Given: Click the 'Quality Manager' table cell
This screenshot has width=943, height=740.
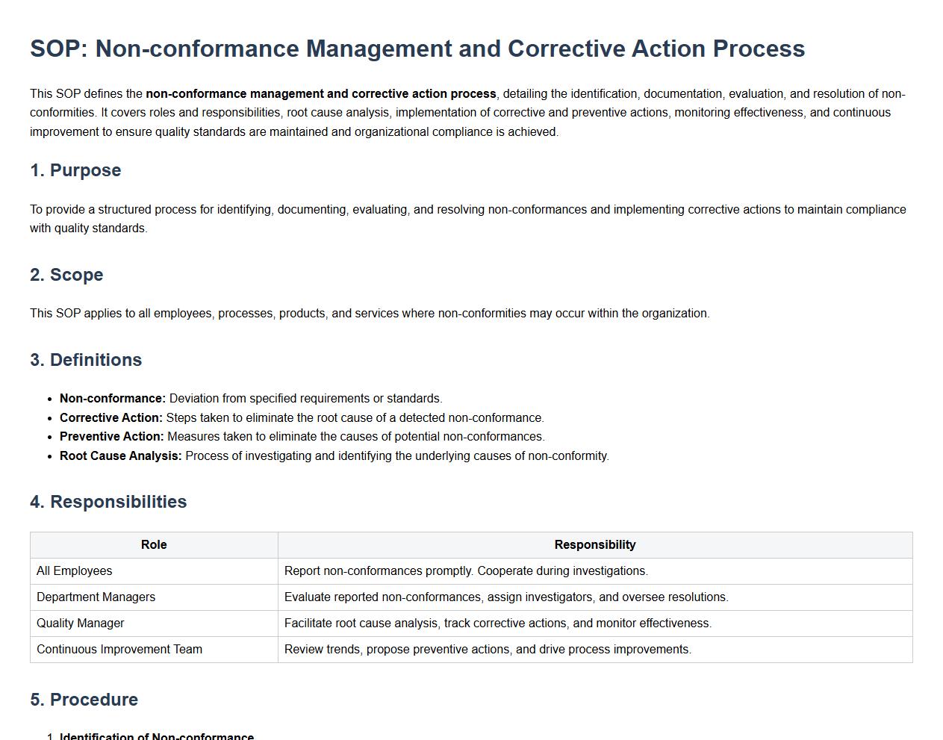Looking at the screenshot, I should pyautogui.click(x=81, y=624).
